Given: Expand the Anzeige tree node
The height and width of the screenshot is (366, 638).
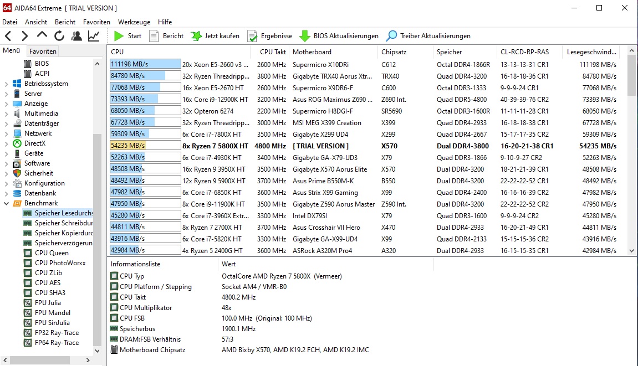Looking at the screenshot, I should (x=6, y=104).
